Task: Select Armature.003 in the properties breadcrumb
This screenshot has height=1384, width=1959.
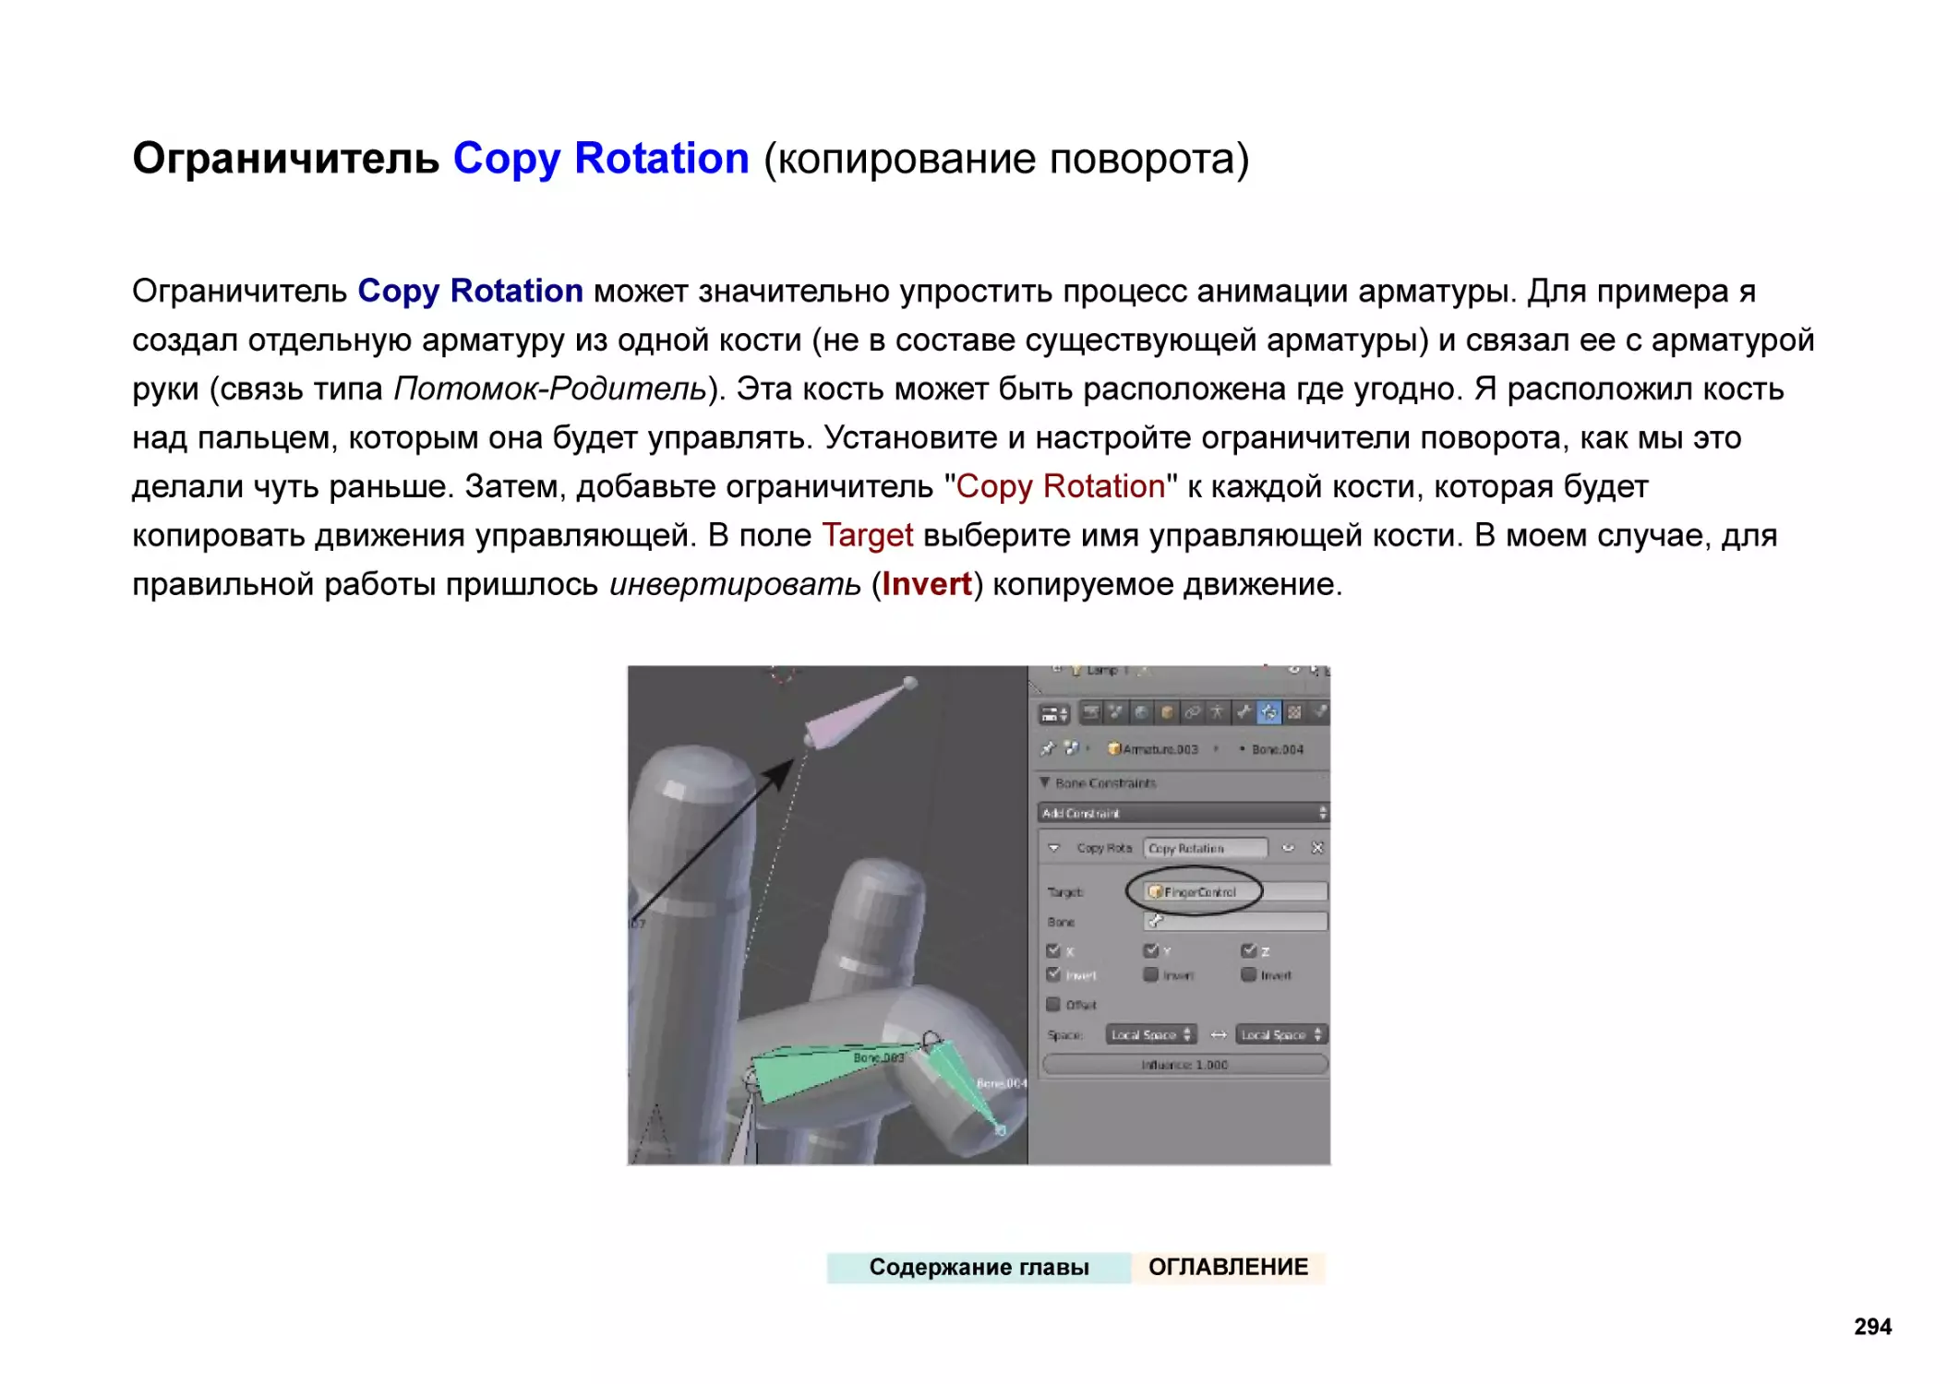Action: 1153,749
